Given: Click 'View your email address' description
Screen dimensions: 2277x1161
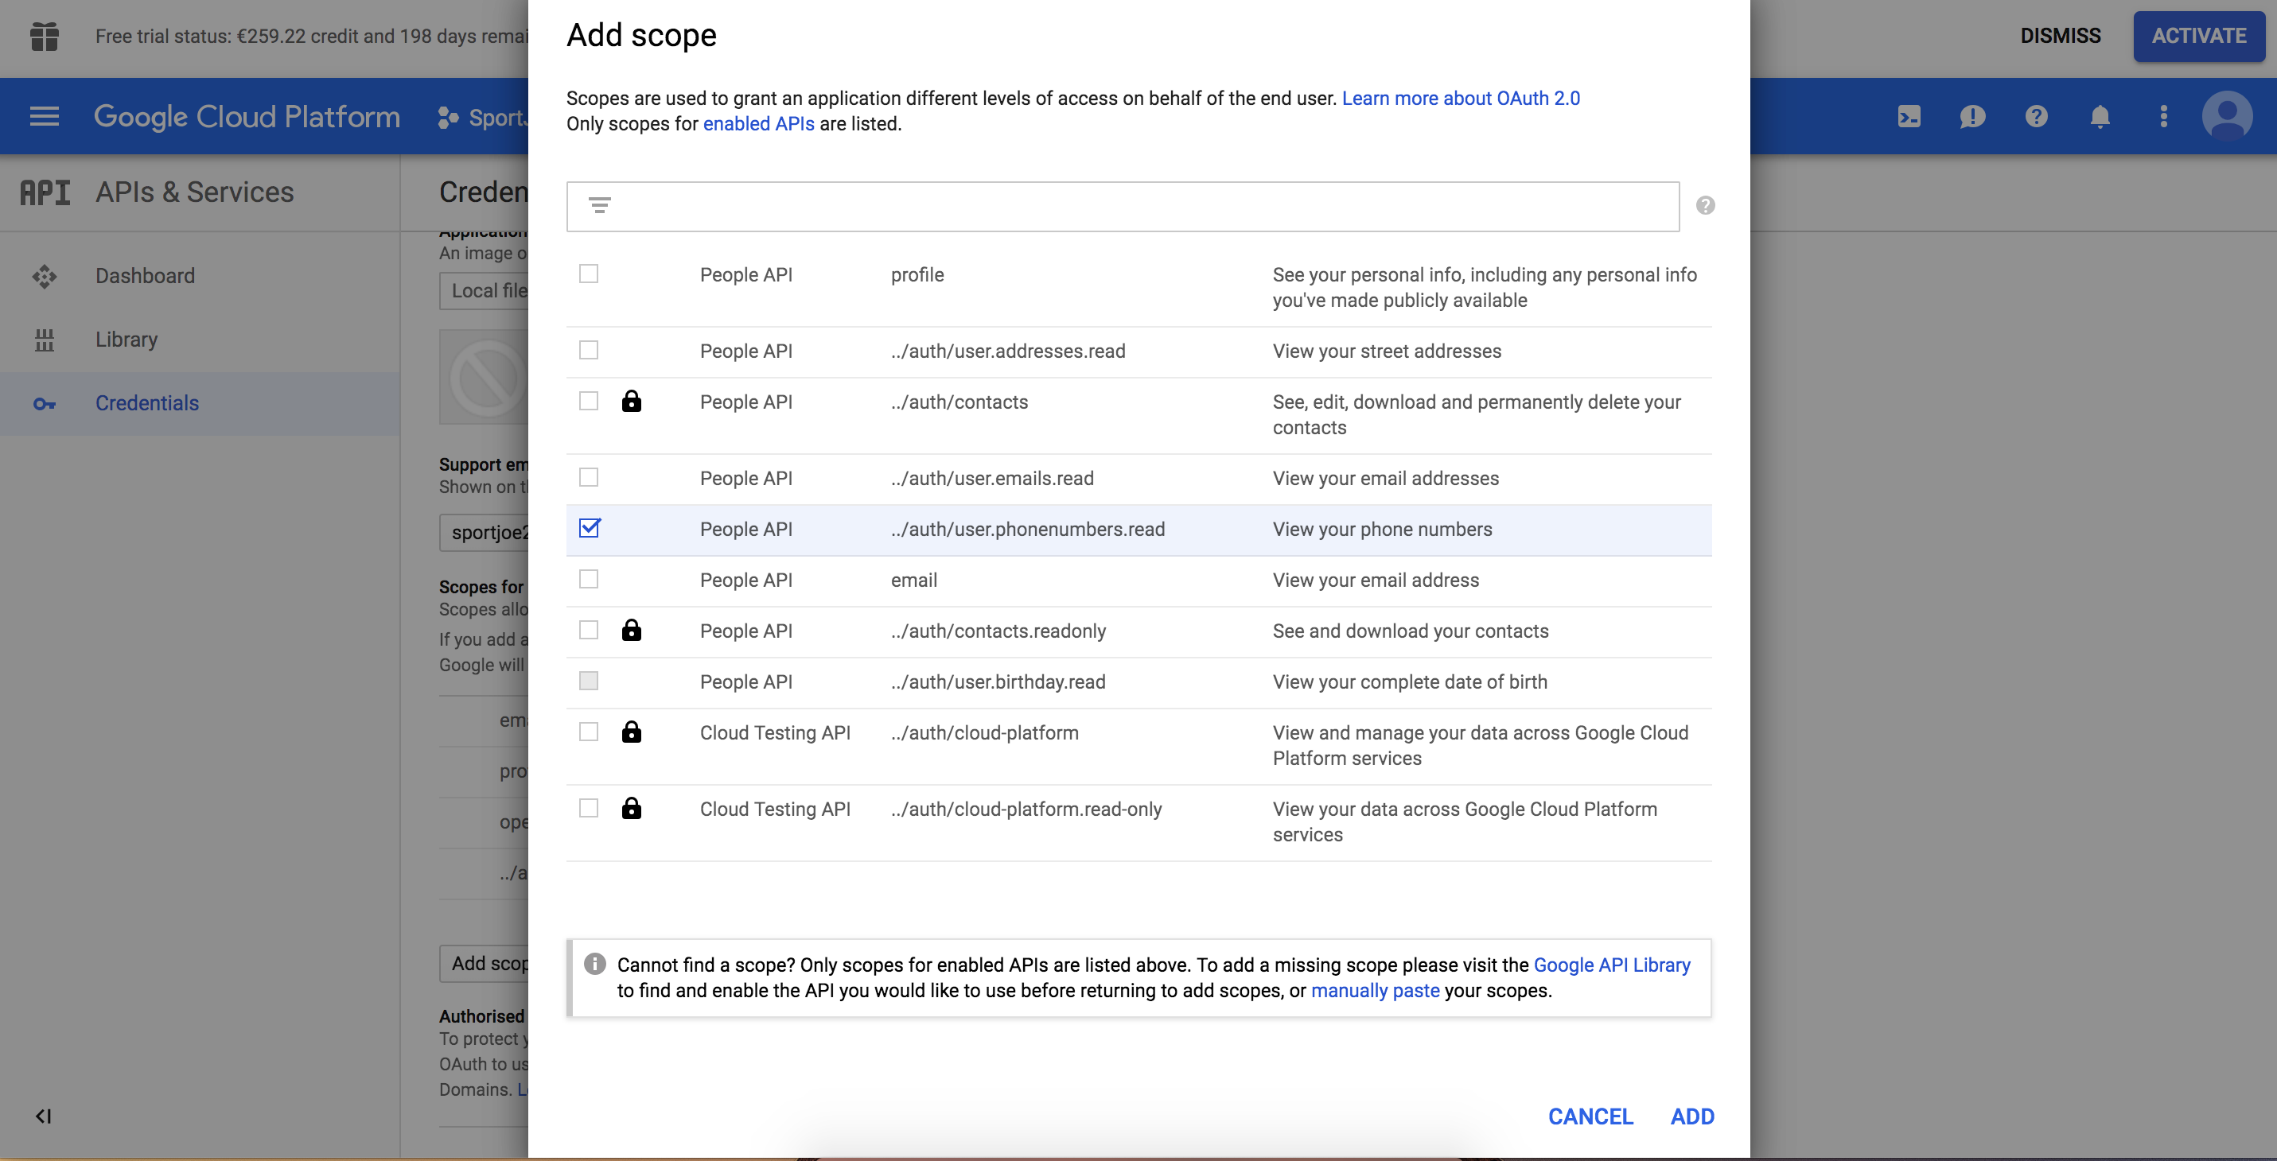Looking at the screenshot, I should tap(1376, 580).
